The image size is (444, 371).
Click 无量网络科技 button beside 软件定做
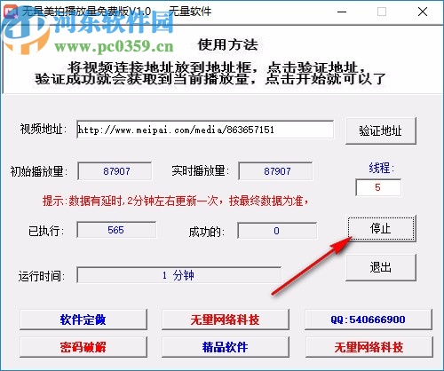tap(226, 320)
